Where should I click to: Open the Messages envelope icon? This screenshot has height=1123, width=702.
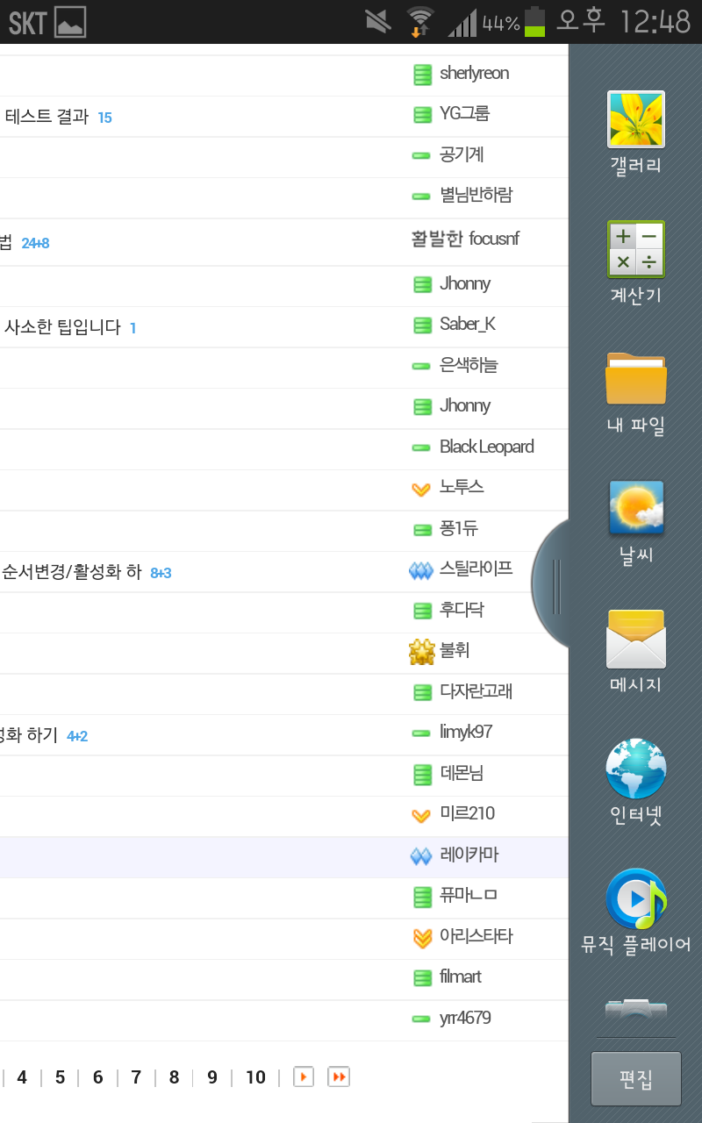[636, 639]
